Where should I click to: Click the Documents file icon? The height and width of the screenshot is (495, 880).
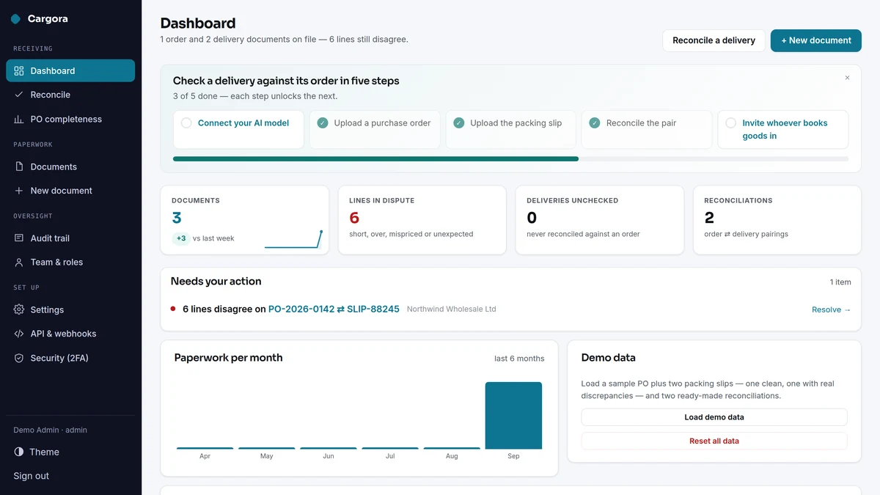click(x=19, y=166)
